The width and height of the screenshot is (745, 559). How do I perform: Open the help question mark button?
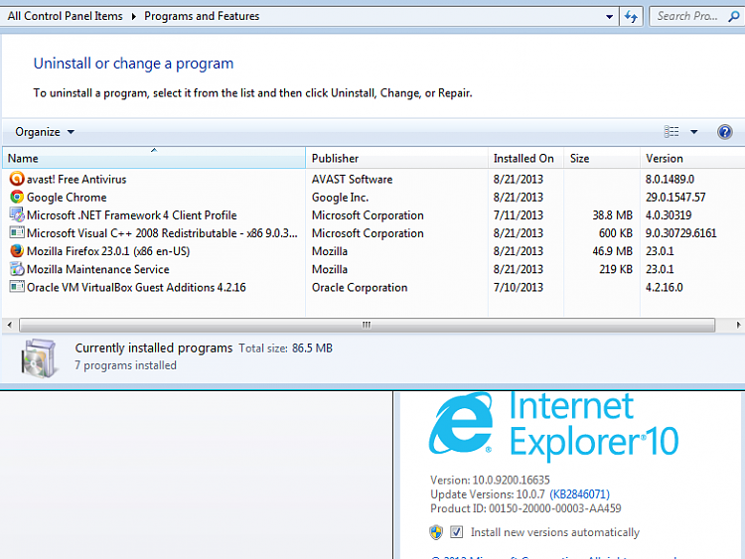click(724, 131)
